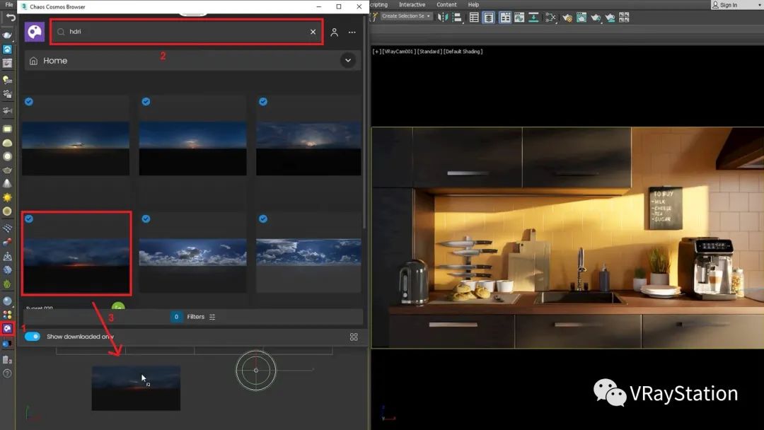This screenshot has width=764, height=430.
Task: Open Chaos Cosmos from left V-Ray toolbar
Action: [x=7, y=329]
